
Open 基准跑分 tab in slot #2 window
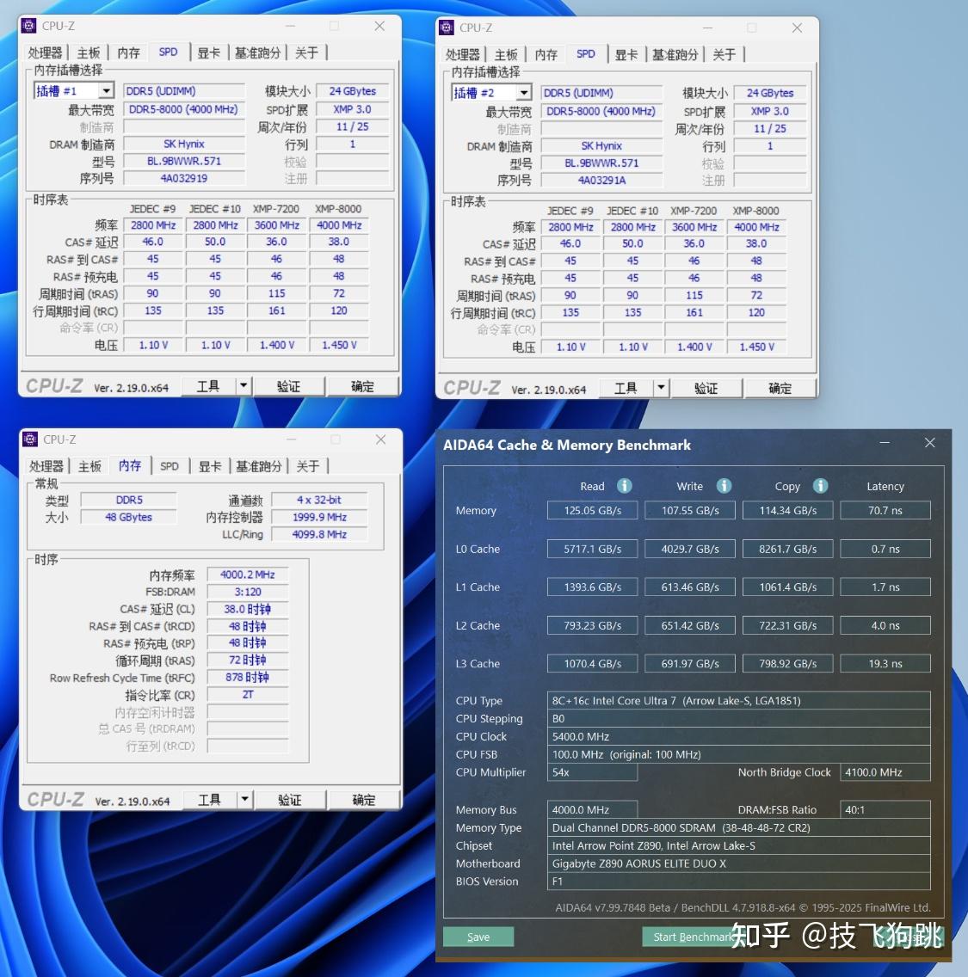675,55
